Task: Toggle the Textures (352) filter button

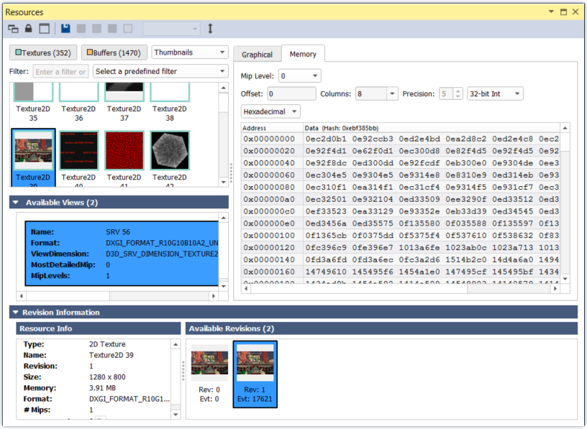Action: (42, 52)
